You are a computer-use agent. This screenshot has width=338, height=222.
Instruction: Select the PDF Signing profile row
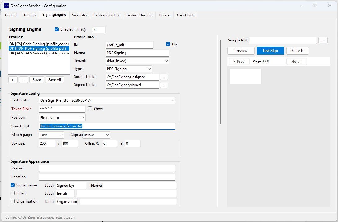click(39, 49)
